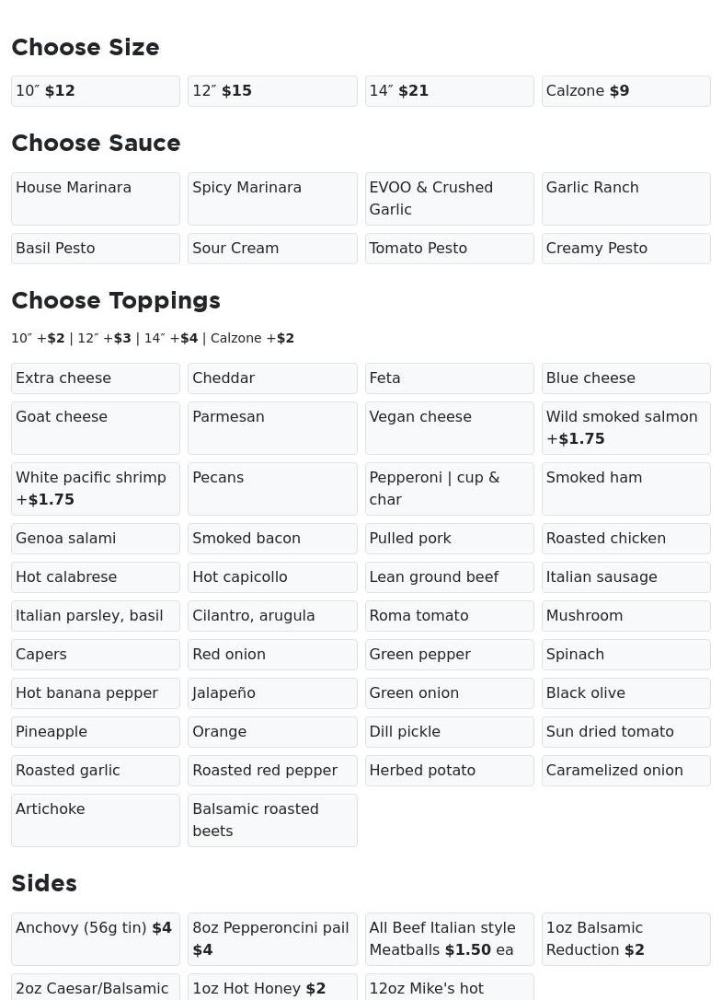The image size is (722, 1000).
Task: Select Creamy Pesto sauce
Action: [x=625, y=249]
